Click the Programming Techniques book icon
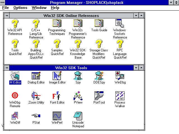Viewport: 179px width, 134px height. click(57, 23)
